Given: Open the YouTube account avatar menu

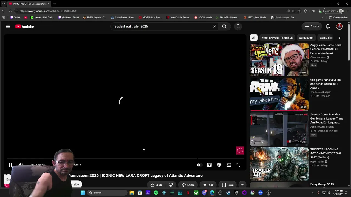Looking at the screenshot, I should point(339,27).
